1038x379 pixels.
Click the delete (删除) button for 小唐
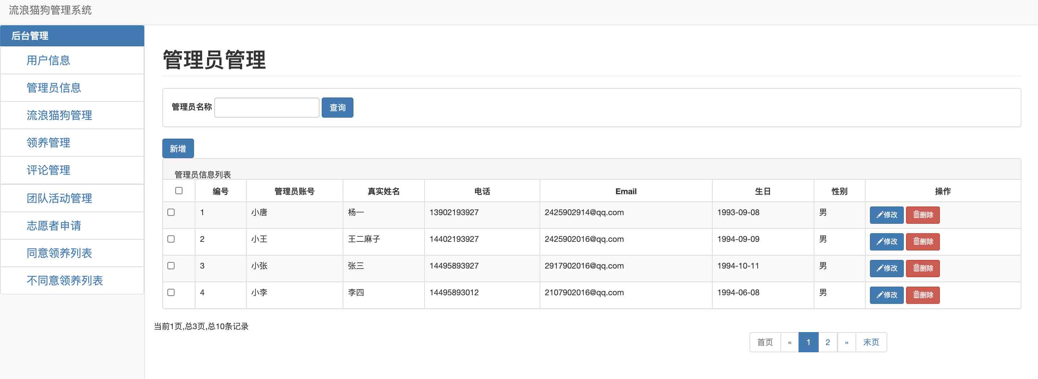922,215
